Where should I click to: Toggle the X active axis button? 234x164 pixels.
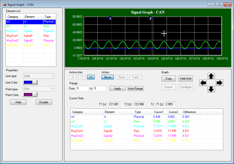coord(73,77)
